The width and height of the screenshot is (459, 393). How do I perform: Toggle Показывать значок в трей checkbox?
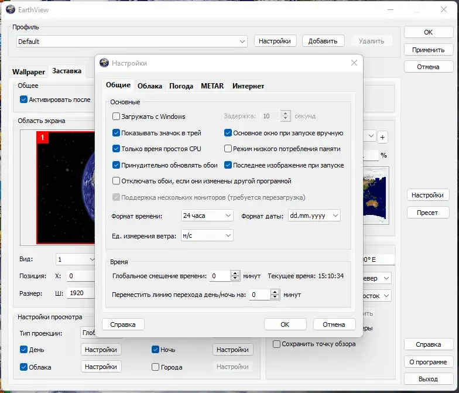coord(116,132)
